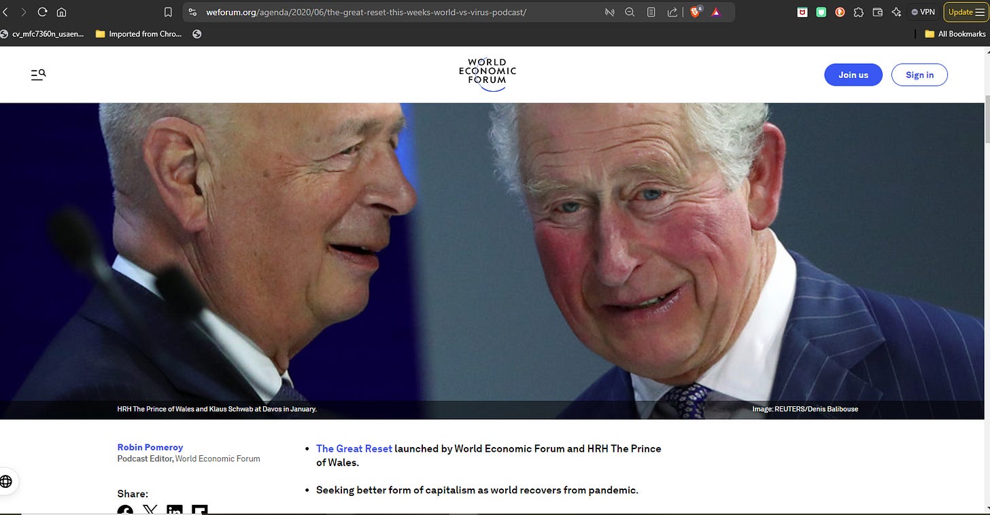Open the floating globe language selector

coord(6,482)
